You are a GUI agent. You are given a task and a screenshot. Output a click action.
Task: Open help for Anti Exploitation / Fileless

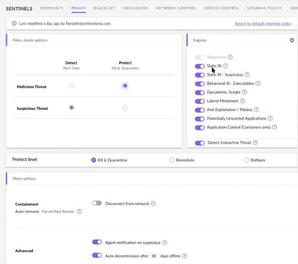click(256, 109)
